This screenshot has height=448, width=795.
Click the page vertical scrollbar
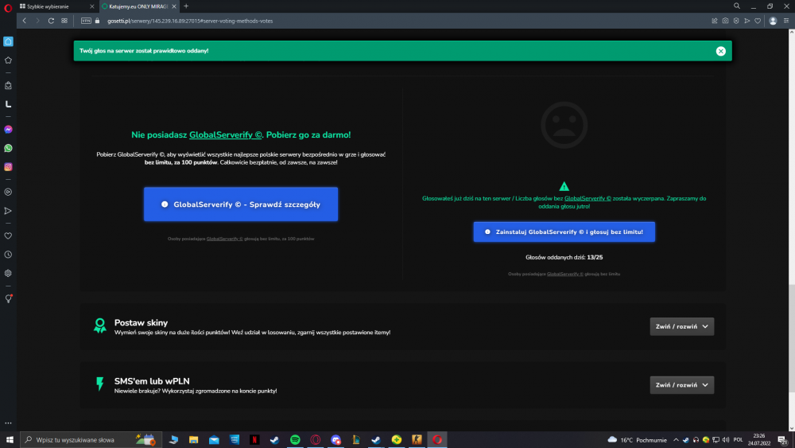pyautogui.click(x=791, y=337)
